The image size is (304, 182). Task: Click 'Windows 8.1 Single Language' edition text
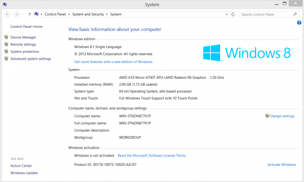[98, 47]
